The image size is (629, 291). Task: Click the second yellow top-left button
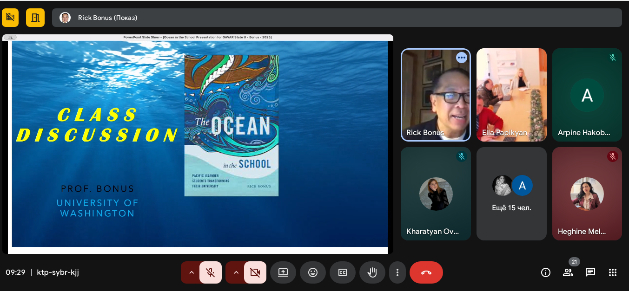point(35,18)
